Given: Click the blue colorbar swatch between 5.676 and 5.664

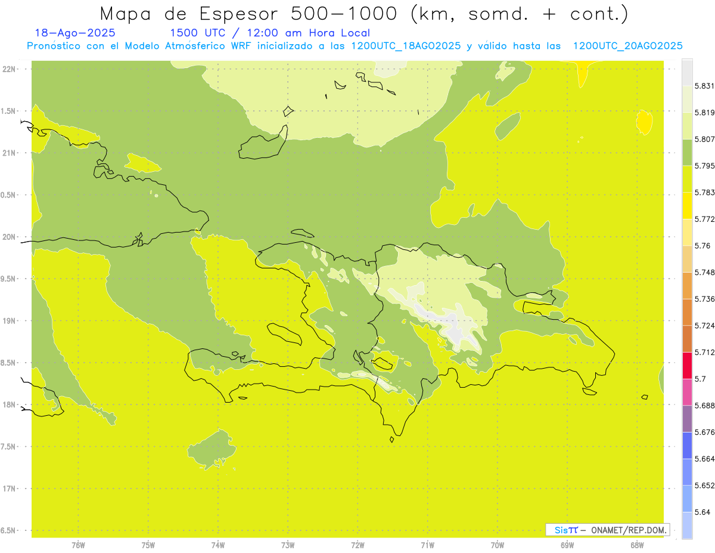Looking at the screenshot, I should (687, 446).
